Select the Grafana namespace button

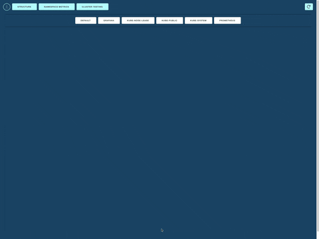coord(109,21)
